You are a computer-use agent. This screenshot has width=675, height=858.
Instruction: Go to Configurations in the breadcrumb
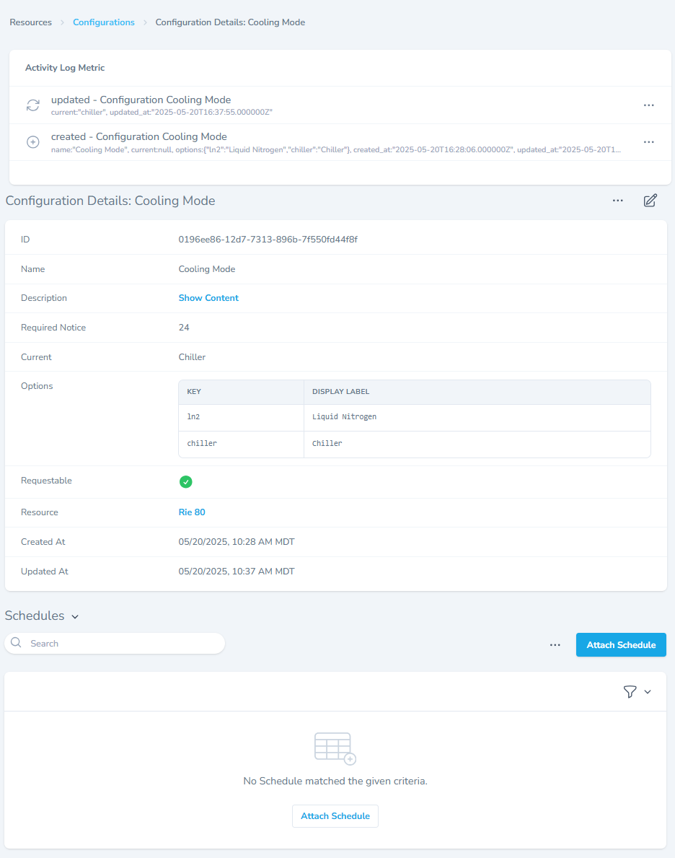pos(104,22)
